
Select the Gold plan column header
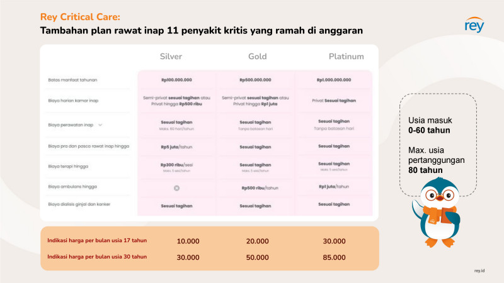point(257,57)
